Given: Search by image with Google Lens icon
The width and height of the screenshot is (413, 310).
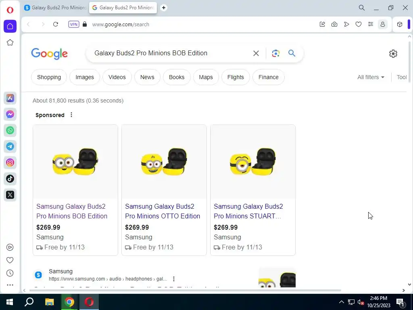Looking at the screenshot, I should click(275, 53).
